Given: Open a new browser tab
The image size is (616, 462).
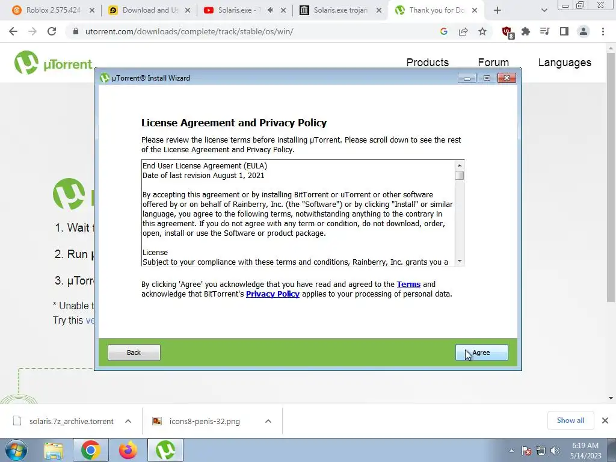Looking at the screenshot, I should coord(497,10).
